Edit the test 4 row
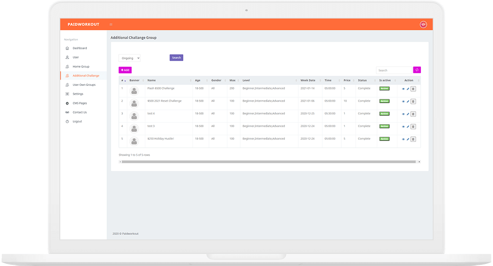This screenshot has width=493, height=266. click(408, 114)
